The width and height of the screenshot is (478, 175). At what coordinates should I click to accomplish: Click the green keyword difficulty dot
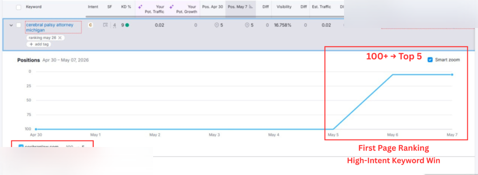pos(127,25)
